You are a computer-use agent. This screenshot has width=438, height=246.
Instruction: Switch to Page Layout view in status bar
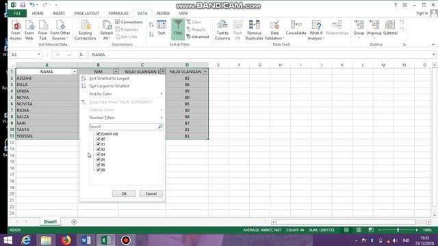[359, 230]
